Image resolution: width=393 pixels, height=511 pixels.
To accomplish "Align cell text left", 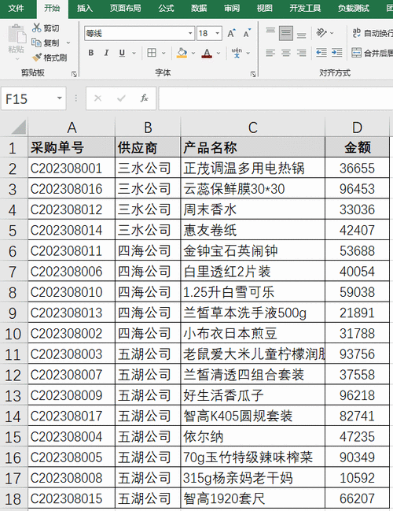I will pyautogui.click(x=270, y=53).
